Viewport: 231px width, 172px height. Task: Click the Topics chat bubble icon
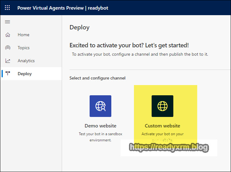pos(8,48)
